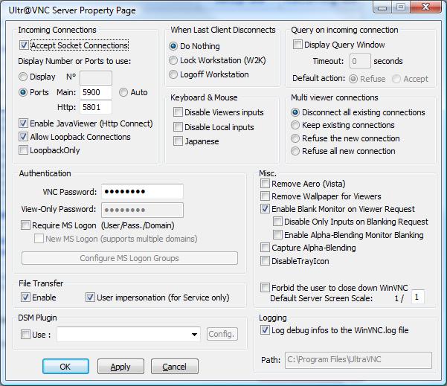Click Default Server Screen Scale value field
447x386 pixels.
pos(418,297)
